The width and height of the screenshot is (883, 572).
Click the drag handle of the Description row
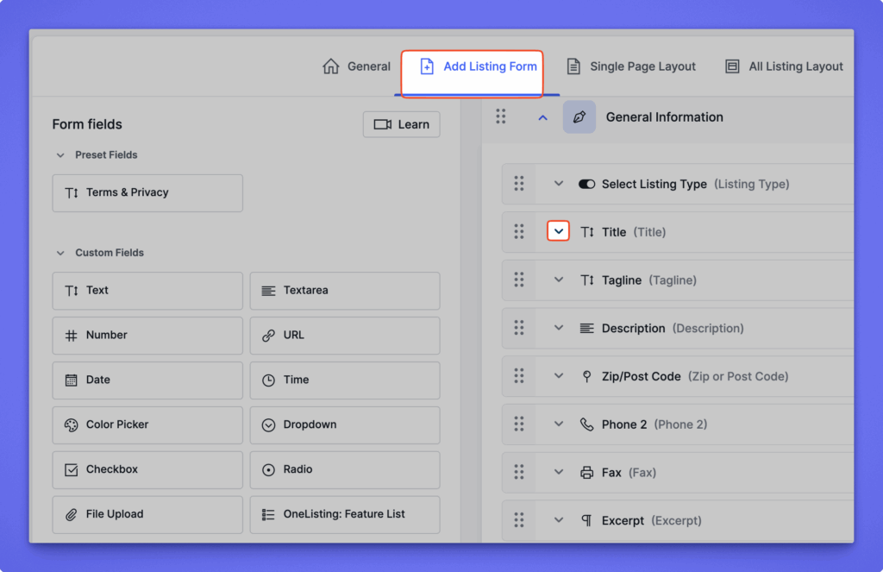(519, 329)
